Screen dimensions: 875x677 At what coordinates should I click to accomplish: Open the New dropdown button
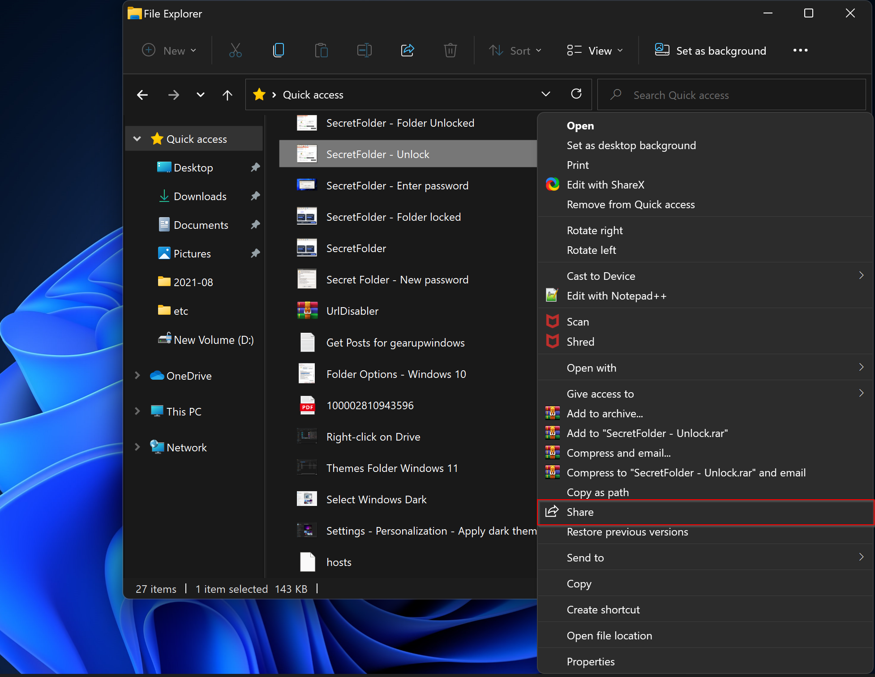(x=169, y=50)
